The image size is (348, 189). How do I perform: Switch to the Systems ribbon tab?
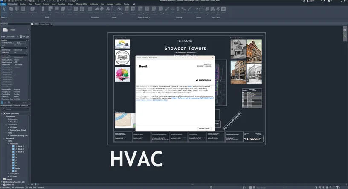46,4
